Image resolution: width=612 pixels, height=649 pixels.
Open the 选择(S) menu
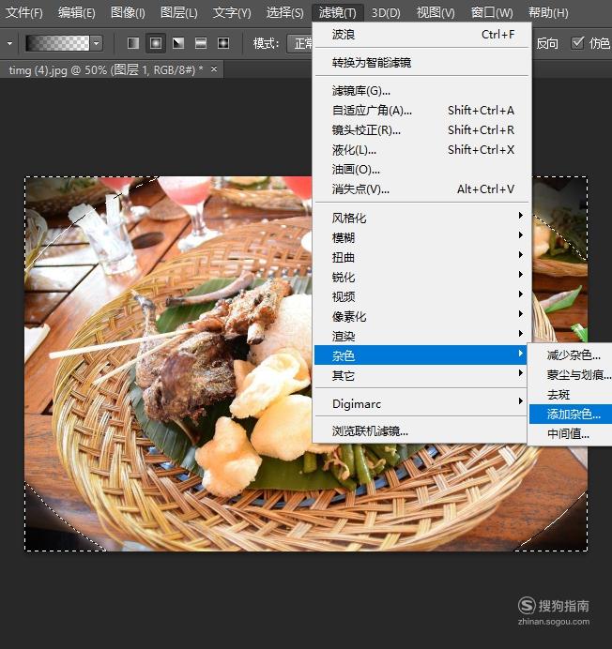284,13
